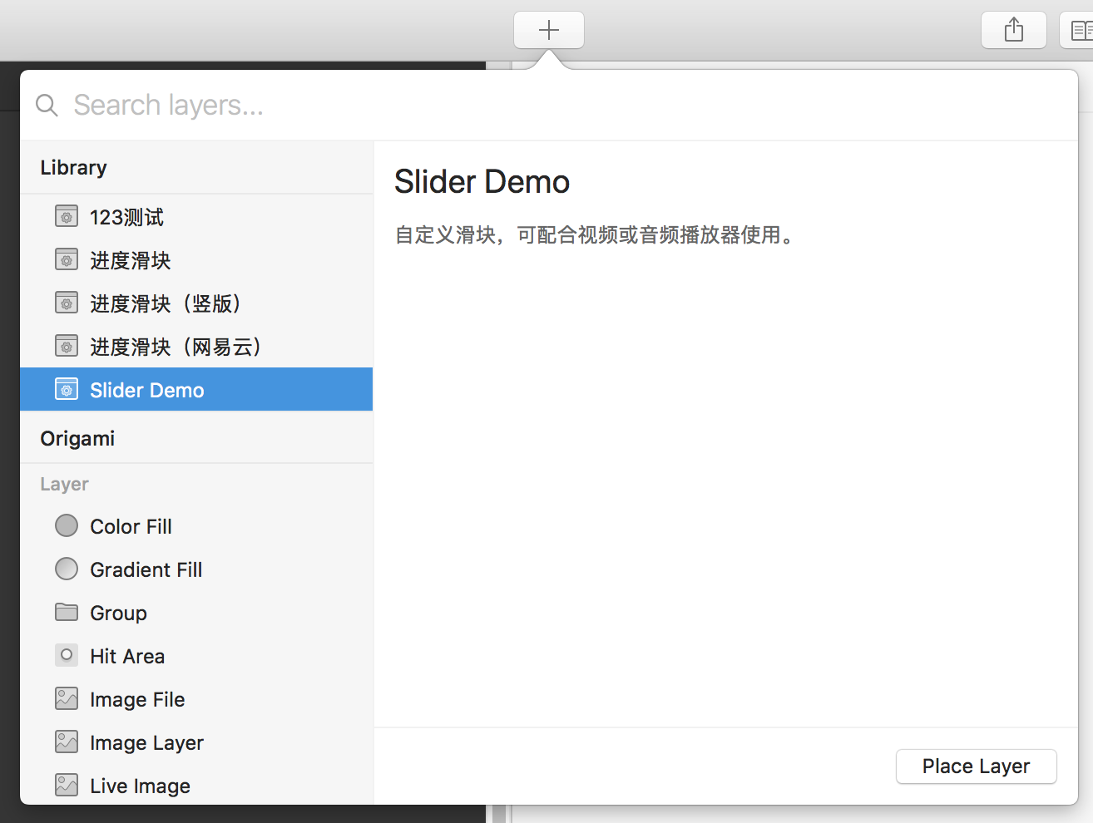Choose 进度滑块（网易云）from the library
The width and height of the screenshot is (1093, 823).
pos(176,347)
